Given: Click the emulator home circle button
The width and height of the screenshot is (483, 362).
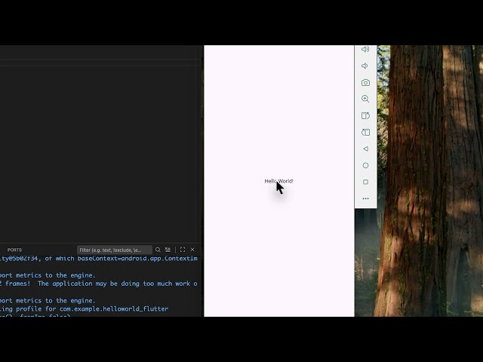Looking at the screenshot, I should click(365, 166).
